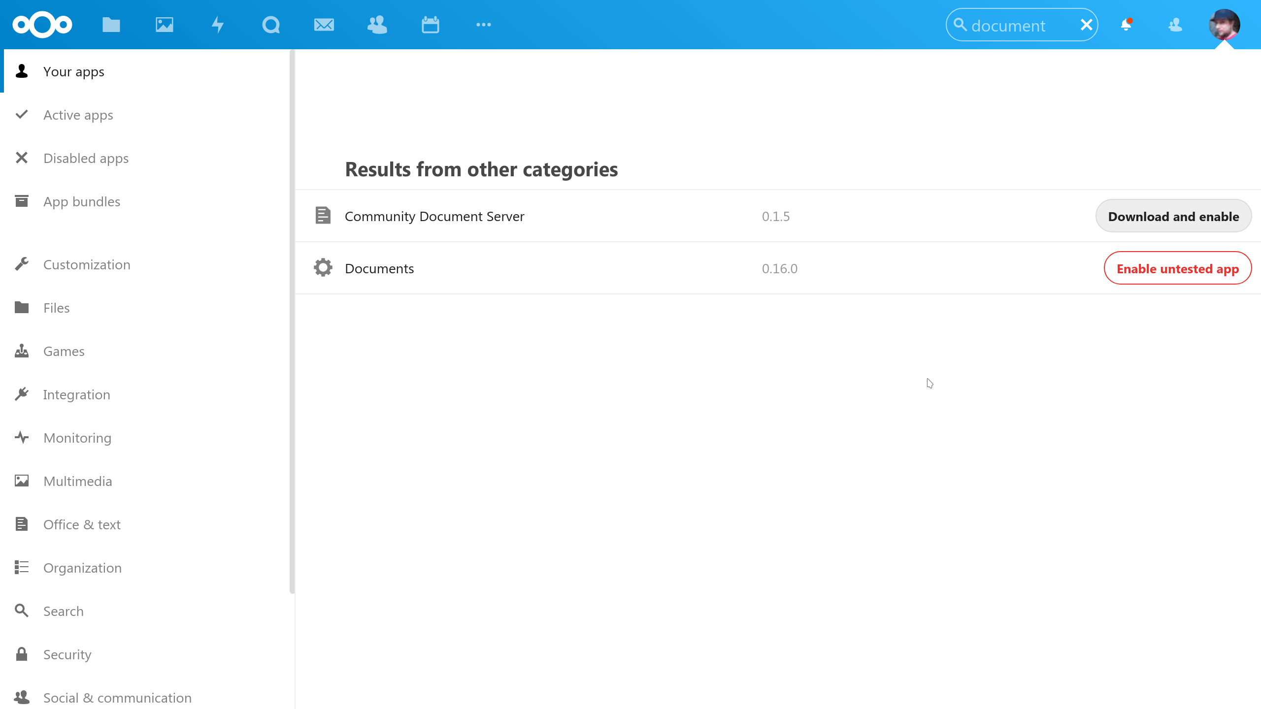Open the user avatar menu
Image resolution: width=1261 pixels, height=709 pixels.
[x=1225, y=25]
